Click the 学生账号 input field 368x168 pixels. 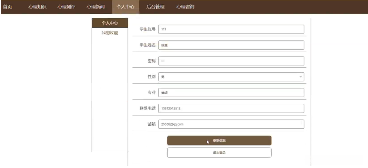click(231, 29)
